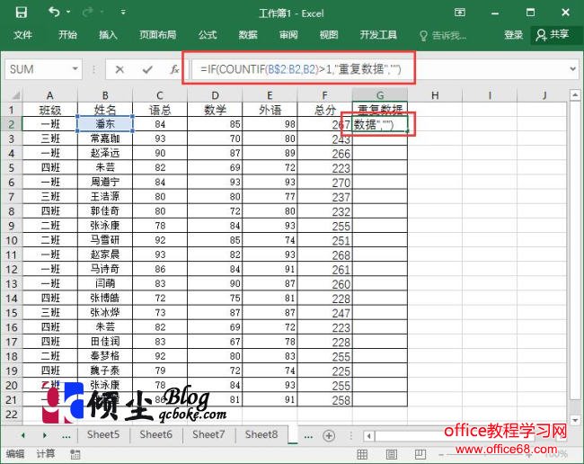Click vertical scrollbar down arrow
This screenshot has height=464, width=584.
click(575, 420)
